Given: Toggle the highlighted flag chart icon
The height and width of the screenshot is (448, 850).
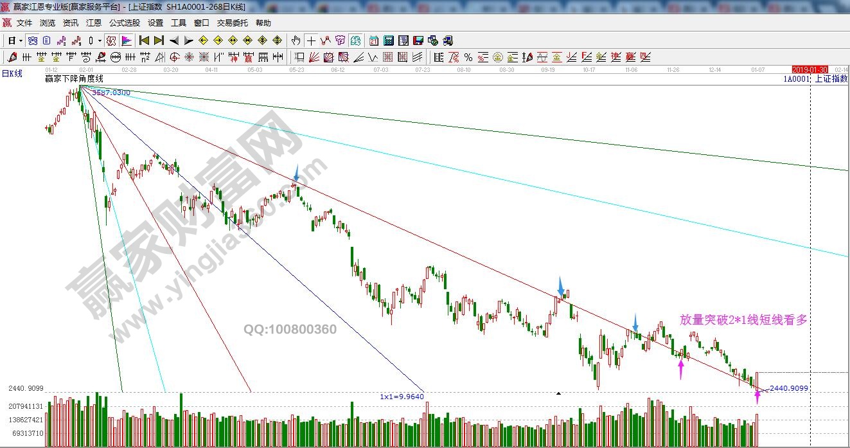Looking at the screenshot, I should coord(127,40).
